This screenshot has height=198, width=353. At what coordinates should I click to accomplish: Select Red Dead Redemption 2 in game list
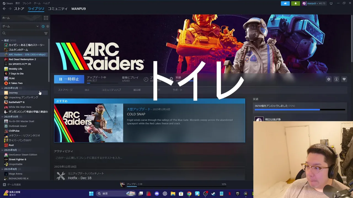22,59
